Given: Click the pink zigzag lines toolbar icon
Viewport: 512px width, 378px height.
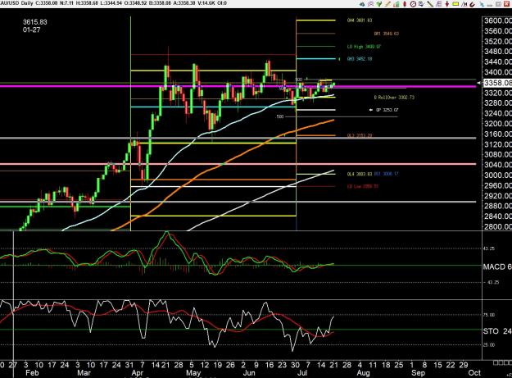Looking at the screenshot, I should tap(370, 4).
